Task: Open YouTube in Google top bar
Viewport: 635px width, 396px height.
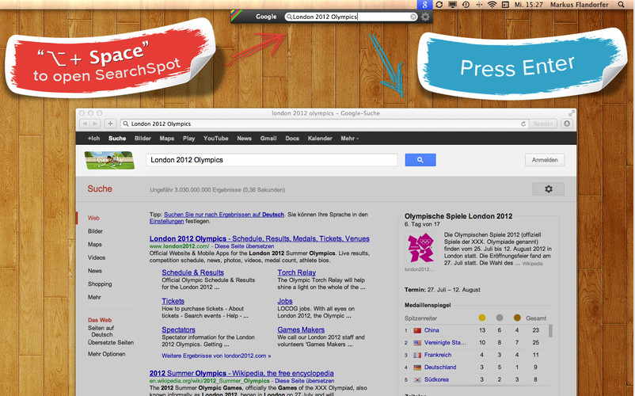Action: tap(216, 139)
